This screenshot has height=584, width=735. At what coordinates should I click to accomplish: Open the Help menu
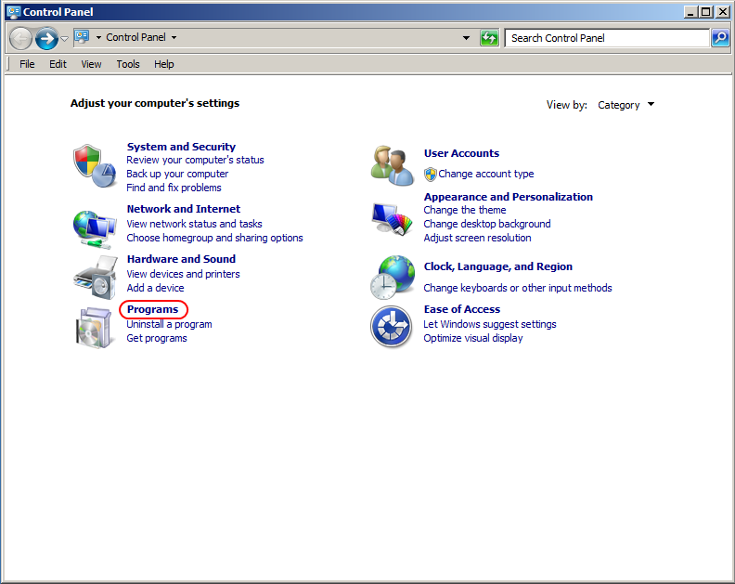click(x=164, y=64)
